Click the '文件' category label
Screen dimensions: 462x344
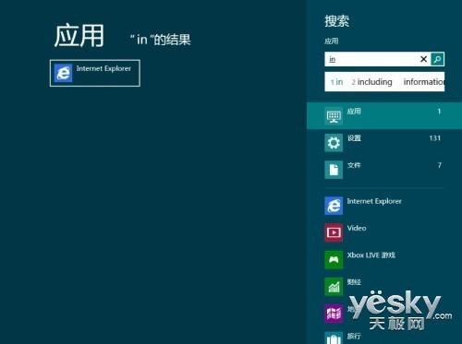(354, 165)
